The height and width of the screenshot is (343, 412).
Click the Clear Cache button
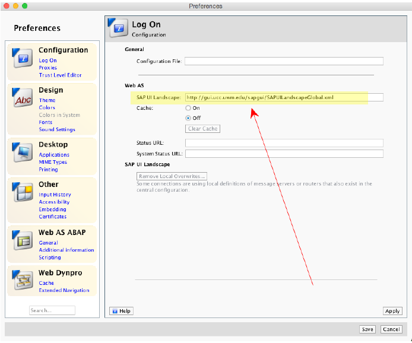pyautogui.click(x=202, y=129)
